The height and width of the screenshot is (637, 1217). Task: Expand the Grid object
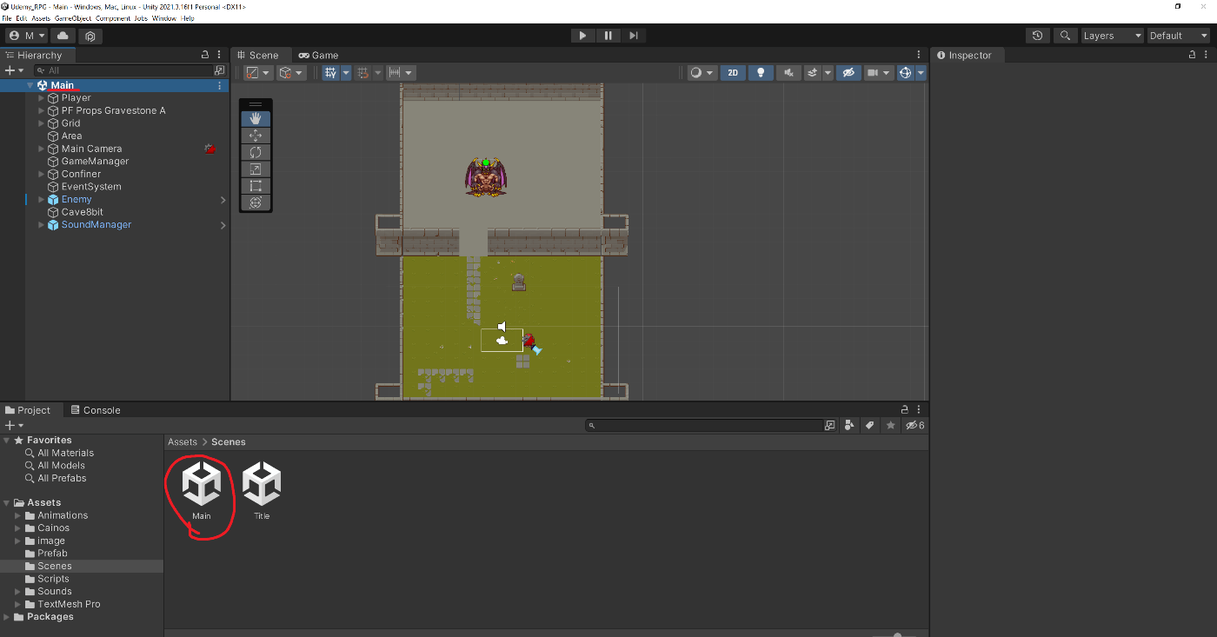coord(41,123)
